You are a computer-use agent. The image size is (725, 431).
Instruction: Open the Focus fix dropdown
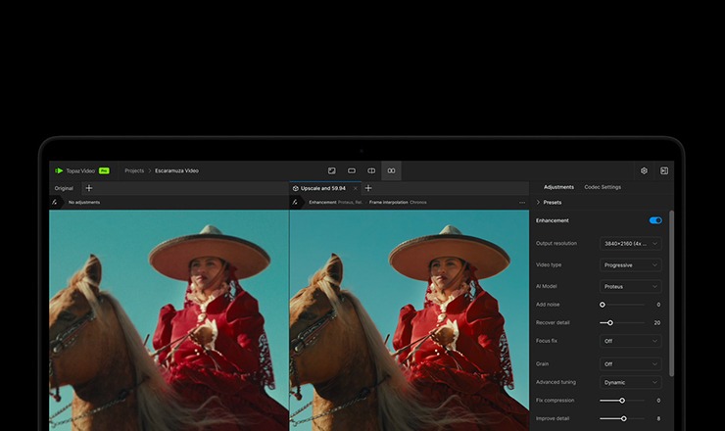point(630,341)
